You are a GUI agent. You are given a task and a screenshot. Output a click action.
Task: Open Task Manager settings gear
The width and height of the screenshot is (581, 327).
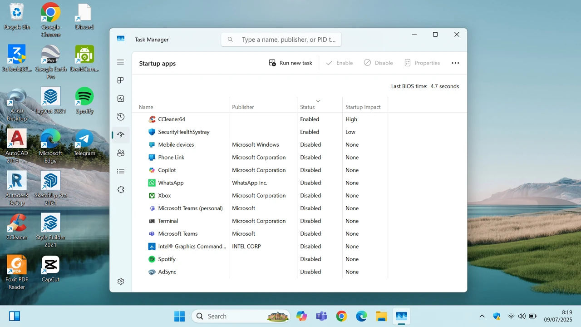(x=120, y=281)
